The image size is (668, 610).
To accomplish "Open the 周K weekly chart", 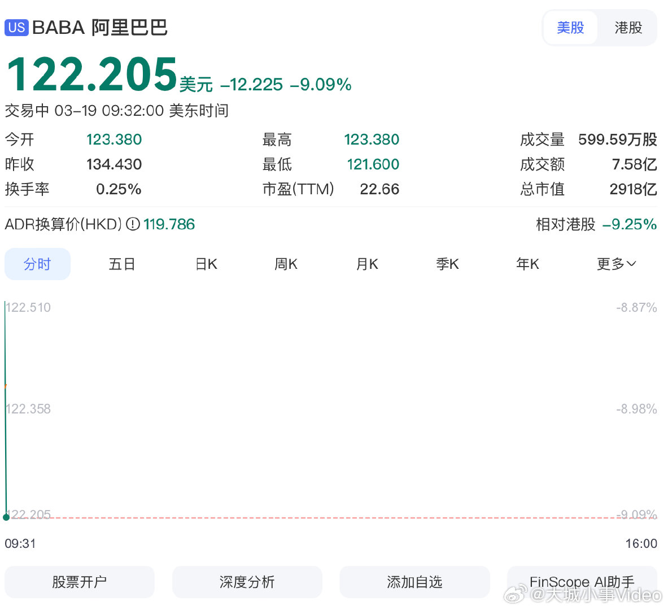I will click(x=286, y=264).
